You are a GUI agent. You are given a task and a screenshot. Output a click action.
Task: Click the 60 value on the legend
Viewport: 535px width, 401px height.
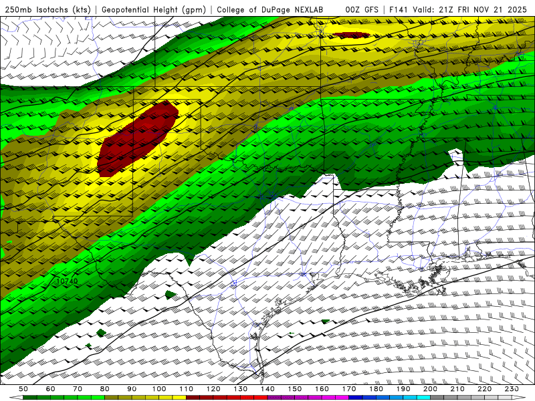pos(50,389)
